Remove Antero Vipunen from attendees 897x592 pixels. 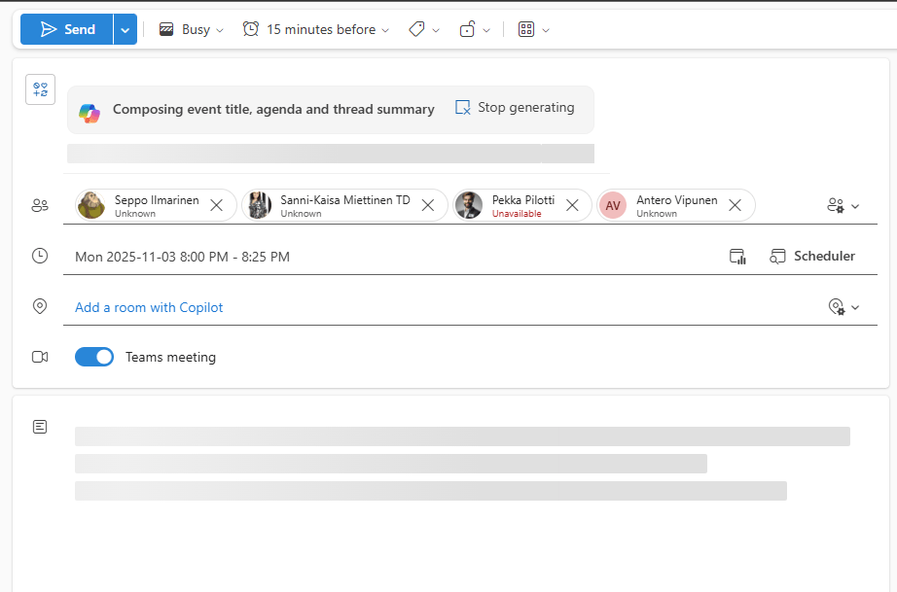pos(736,205)
